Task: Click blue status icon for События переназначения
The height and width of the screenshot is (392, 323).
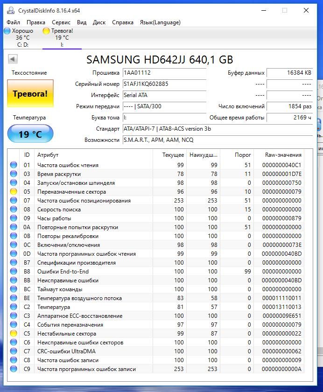Action: click(x=14, y=324)
